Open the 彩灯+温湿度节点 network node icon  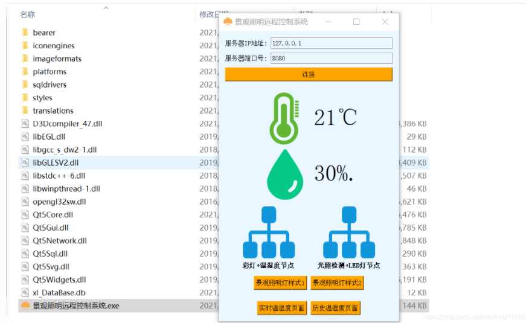(269, 232)
